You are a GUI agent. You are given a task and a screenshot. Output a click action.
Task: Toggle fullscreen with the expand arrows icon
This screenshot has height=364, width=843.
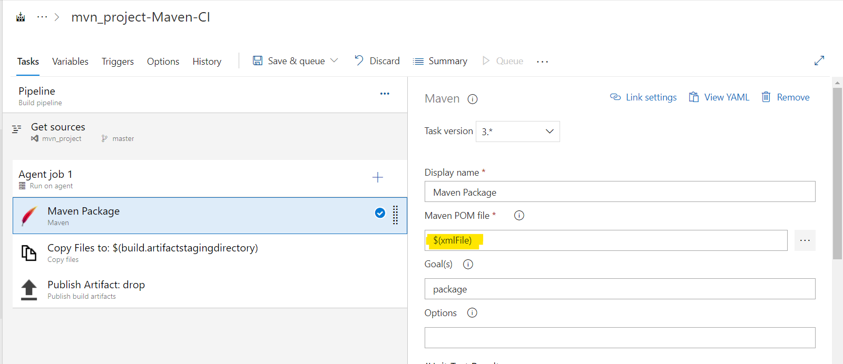point(819,61)
